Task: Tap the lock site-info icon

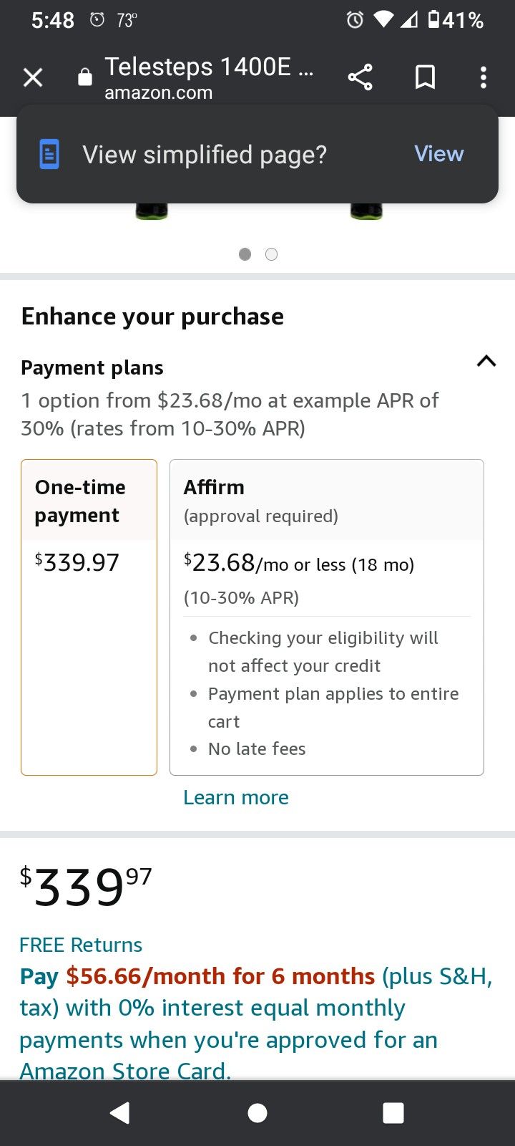Action: pyautogui.click(x=85, y=77)
